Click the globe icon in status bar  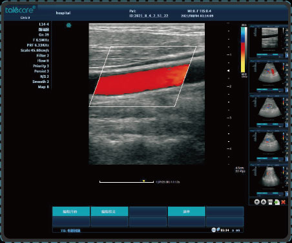(x=213, y=230)
